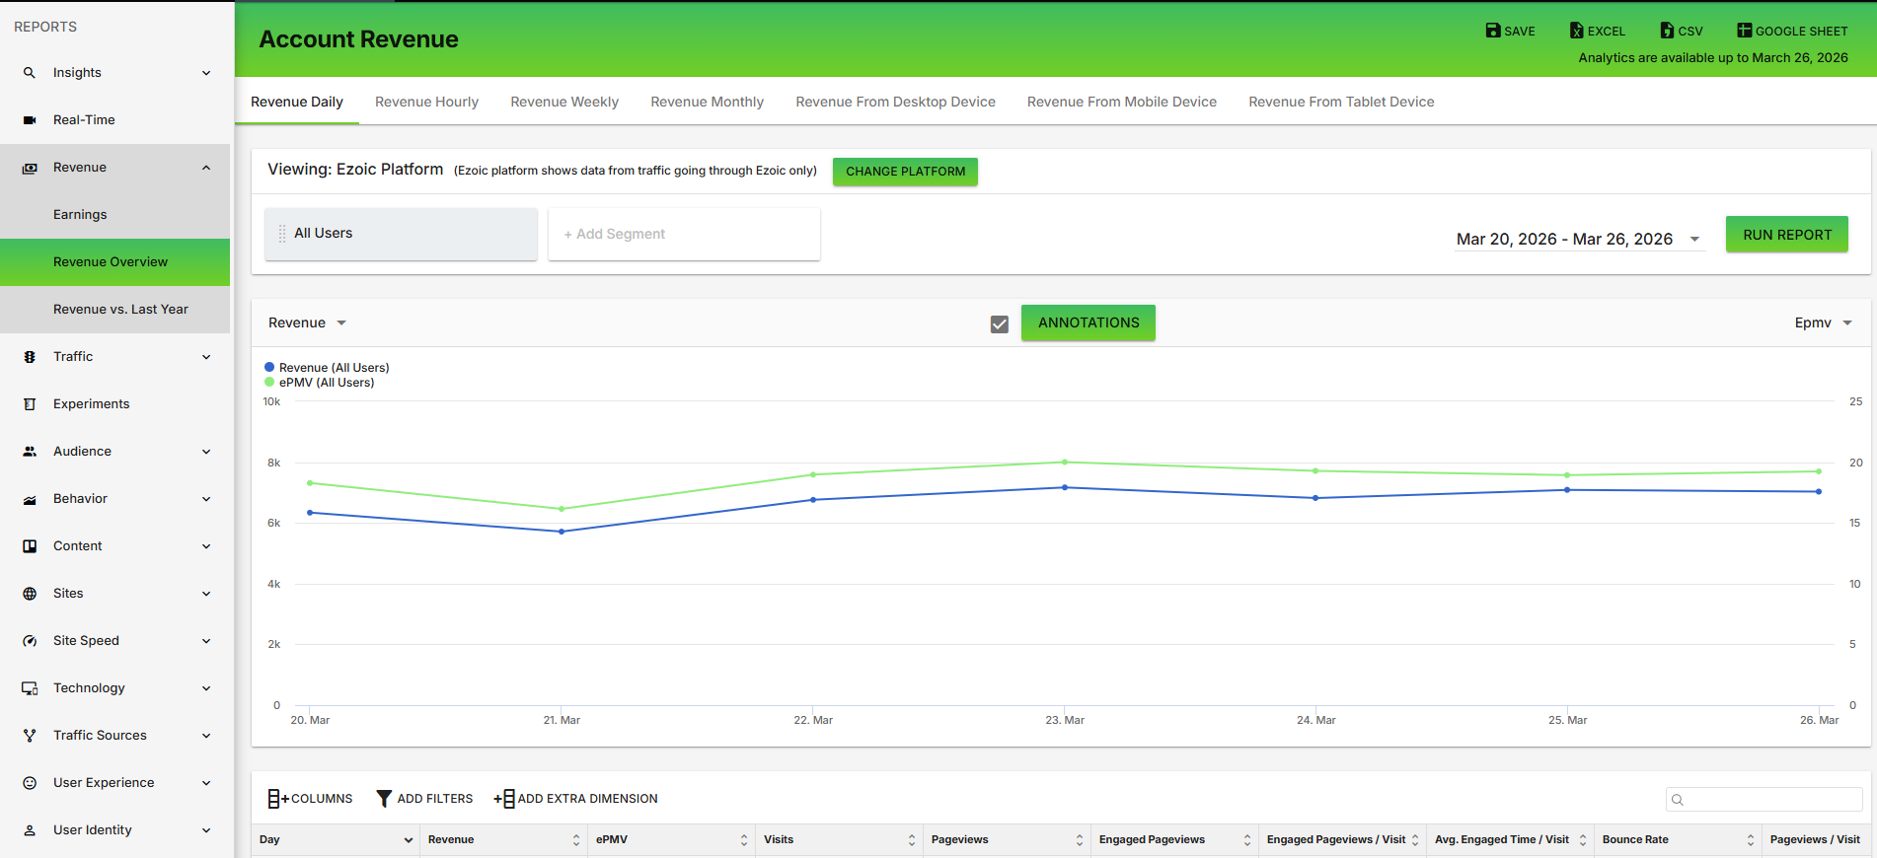Click the Technology devices icon
The width and height of the screenshot is (1877, 858).
[x=30, y=688]
